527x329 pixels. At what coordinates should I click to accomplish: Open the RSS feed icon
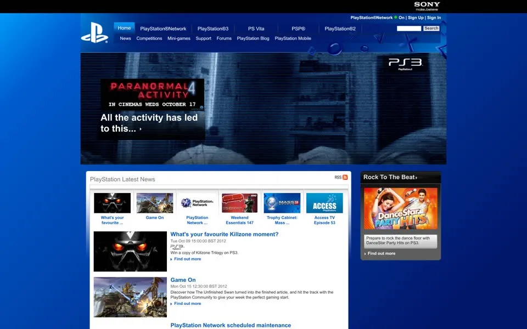(345, 177)
